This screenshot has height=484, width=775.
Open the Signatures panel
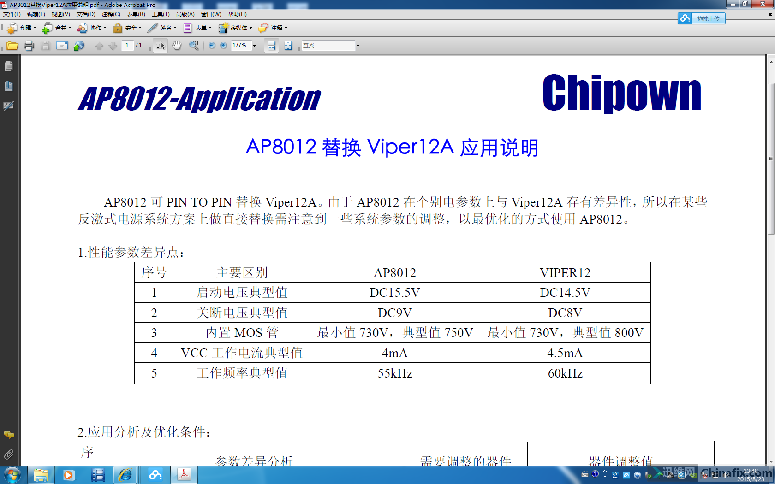click(8, 106)
